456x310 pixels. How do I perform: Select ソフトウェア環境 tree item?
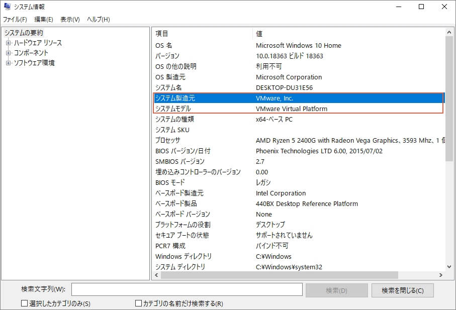pos(34,63)
